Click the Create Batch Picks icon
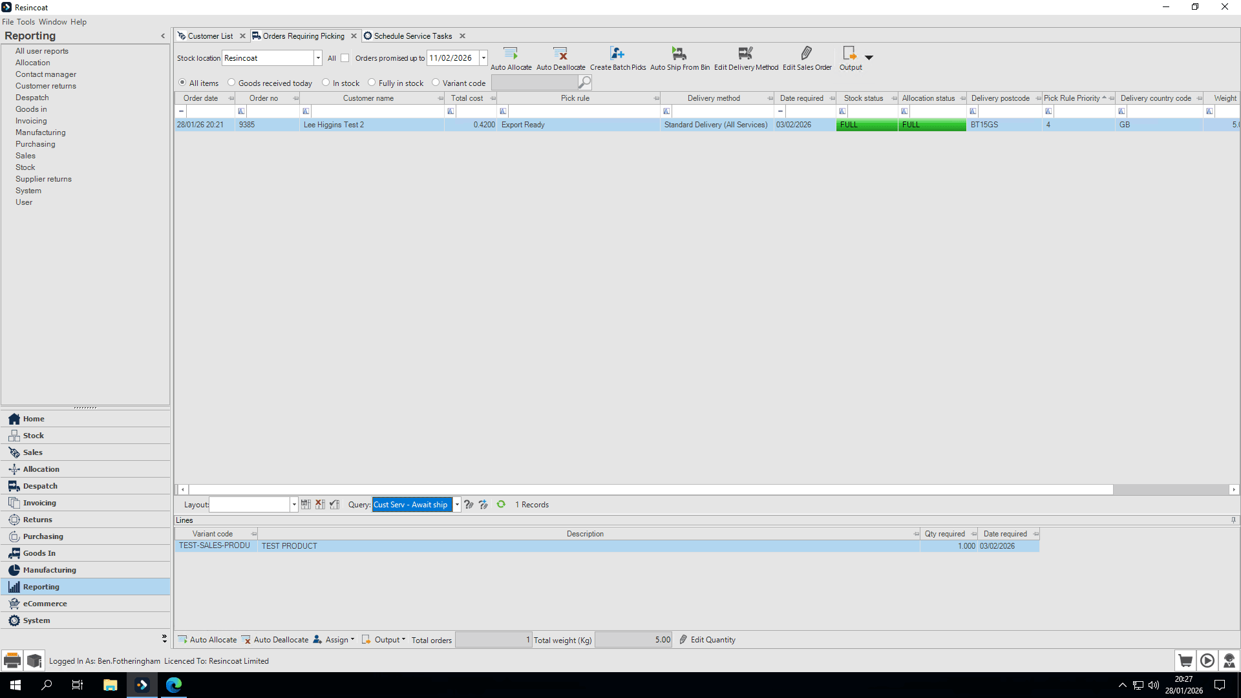 point(617,53)
